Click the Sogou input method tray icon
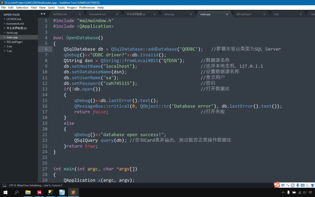315x197 pixels. point(277,185)
